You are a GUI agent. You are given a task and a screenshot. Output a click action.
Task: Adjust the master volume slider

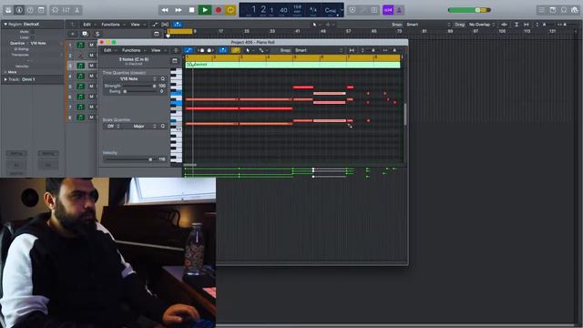[469, 10]
